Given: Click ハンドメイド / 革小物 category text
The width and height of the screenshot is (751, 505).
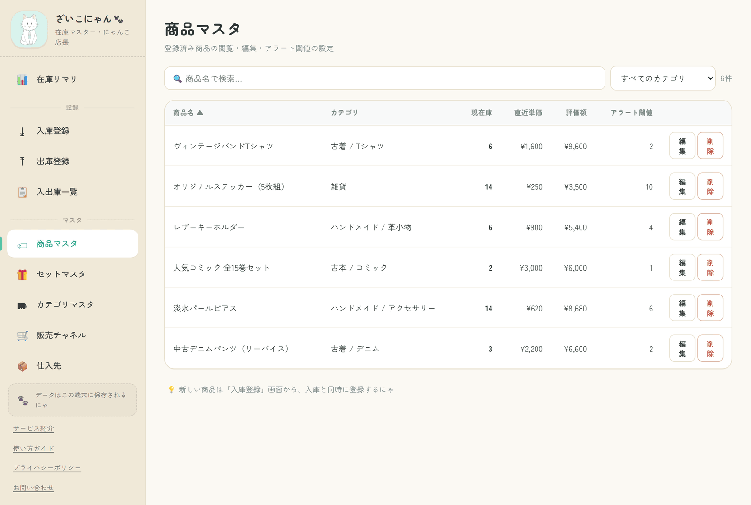Looking at the screenshot, I should (x=371, y=227).
